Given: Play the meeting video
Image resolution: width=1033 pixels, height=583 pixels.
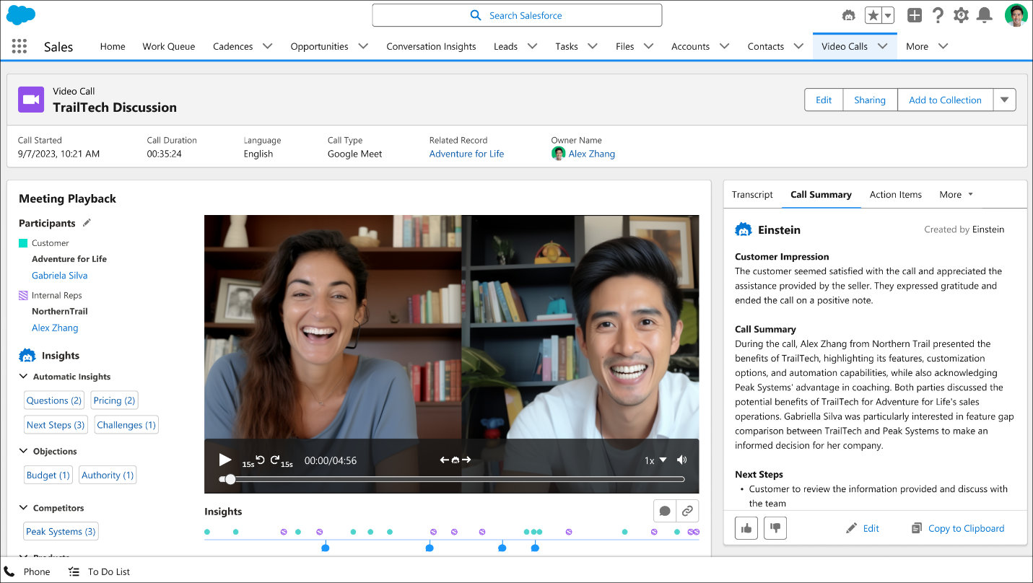Looking at the screenshot, I should coord(225,460).
